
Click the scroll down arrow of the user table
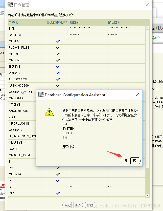click(148, 196)
